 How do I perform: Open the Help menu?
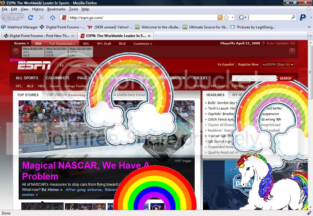(85, 9)
